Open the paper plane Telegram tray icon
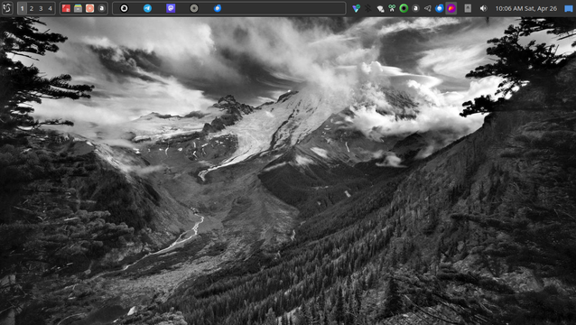 point(428,8)
